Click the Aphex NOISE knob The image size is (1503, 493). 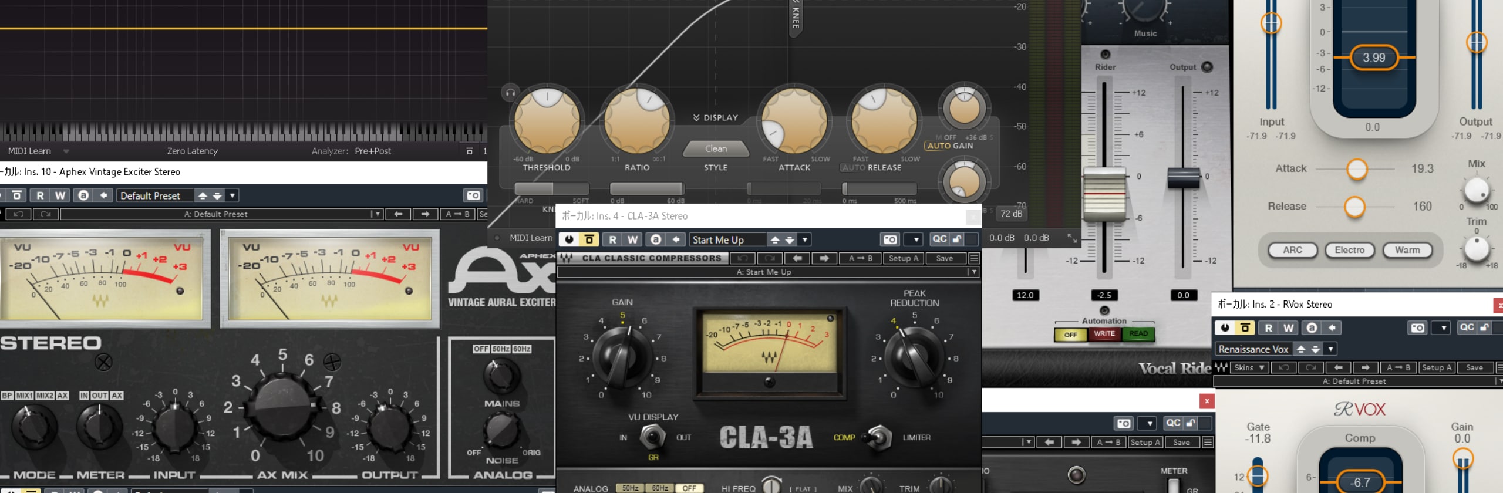coord(501,430)
